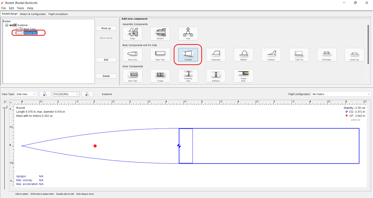Add a Bulkhead inner component
373x198 pixels.
(216, 76)
